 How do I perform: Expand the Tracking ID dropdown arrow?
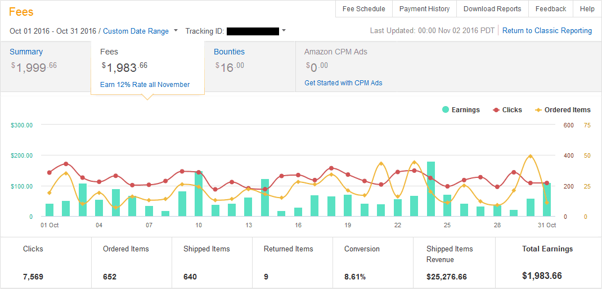pos(284,31)
